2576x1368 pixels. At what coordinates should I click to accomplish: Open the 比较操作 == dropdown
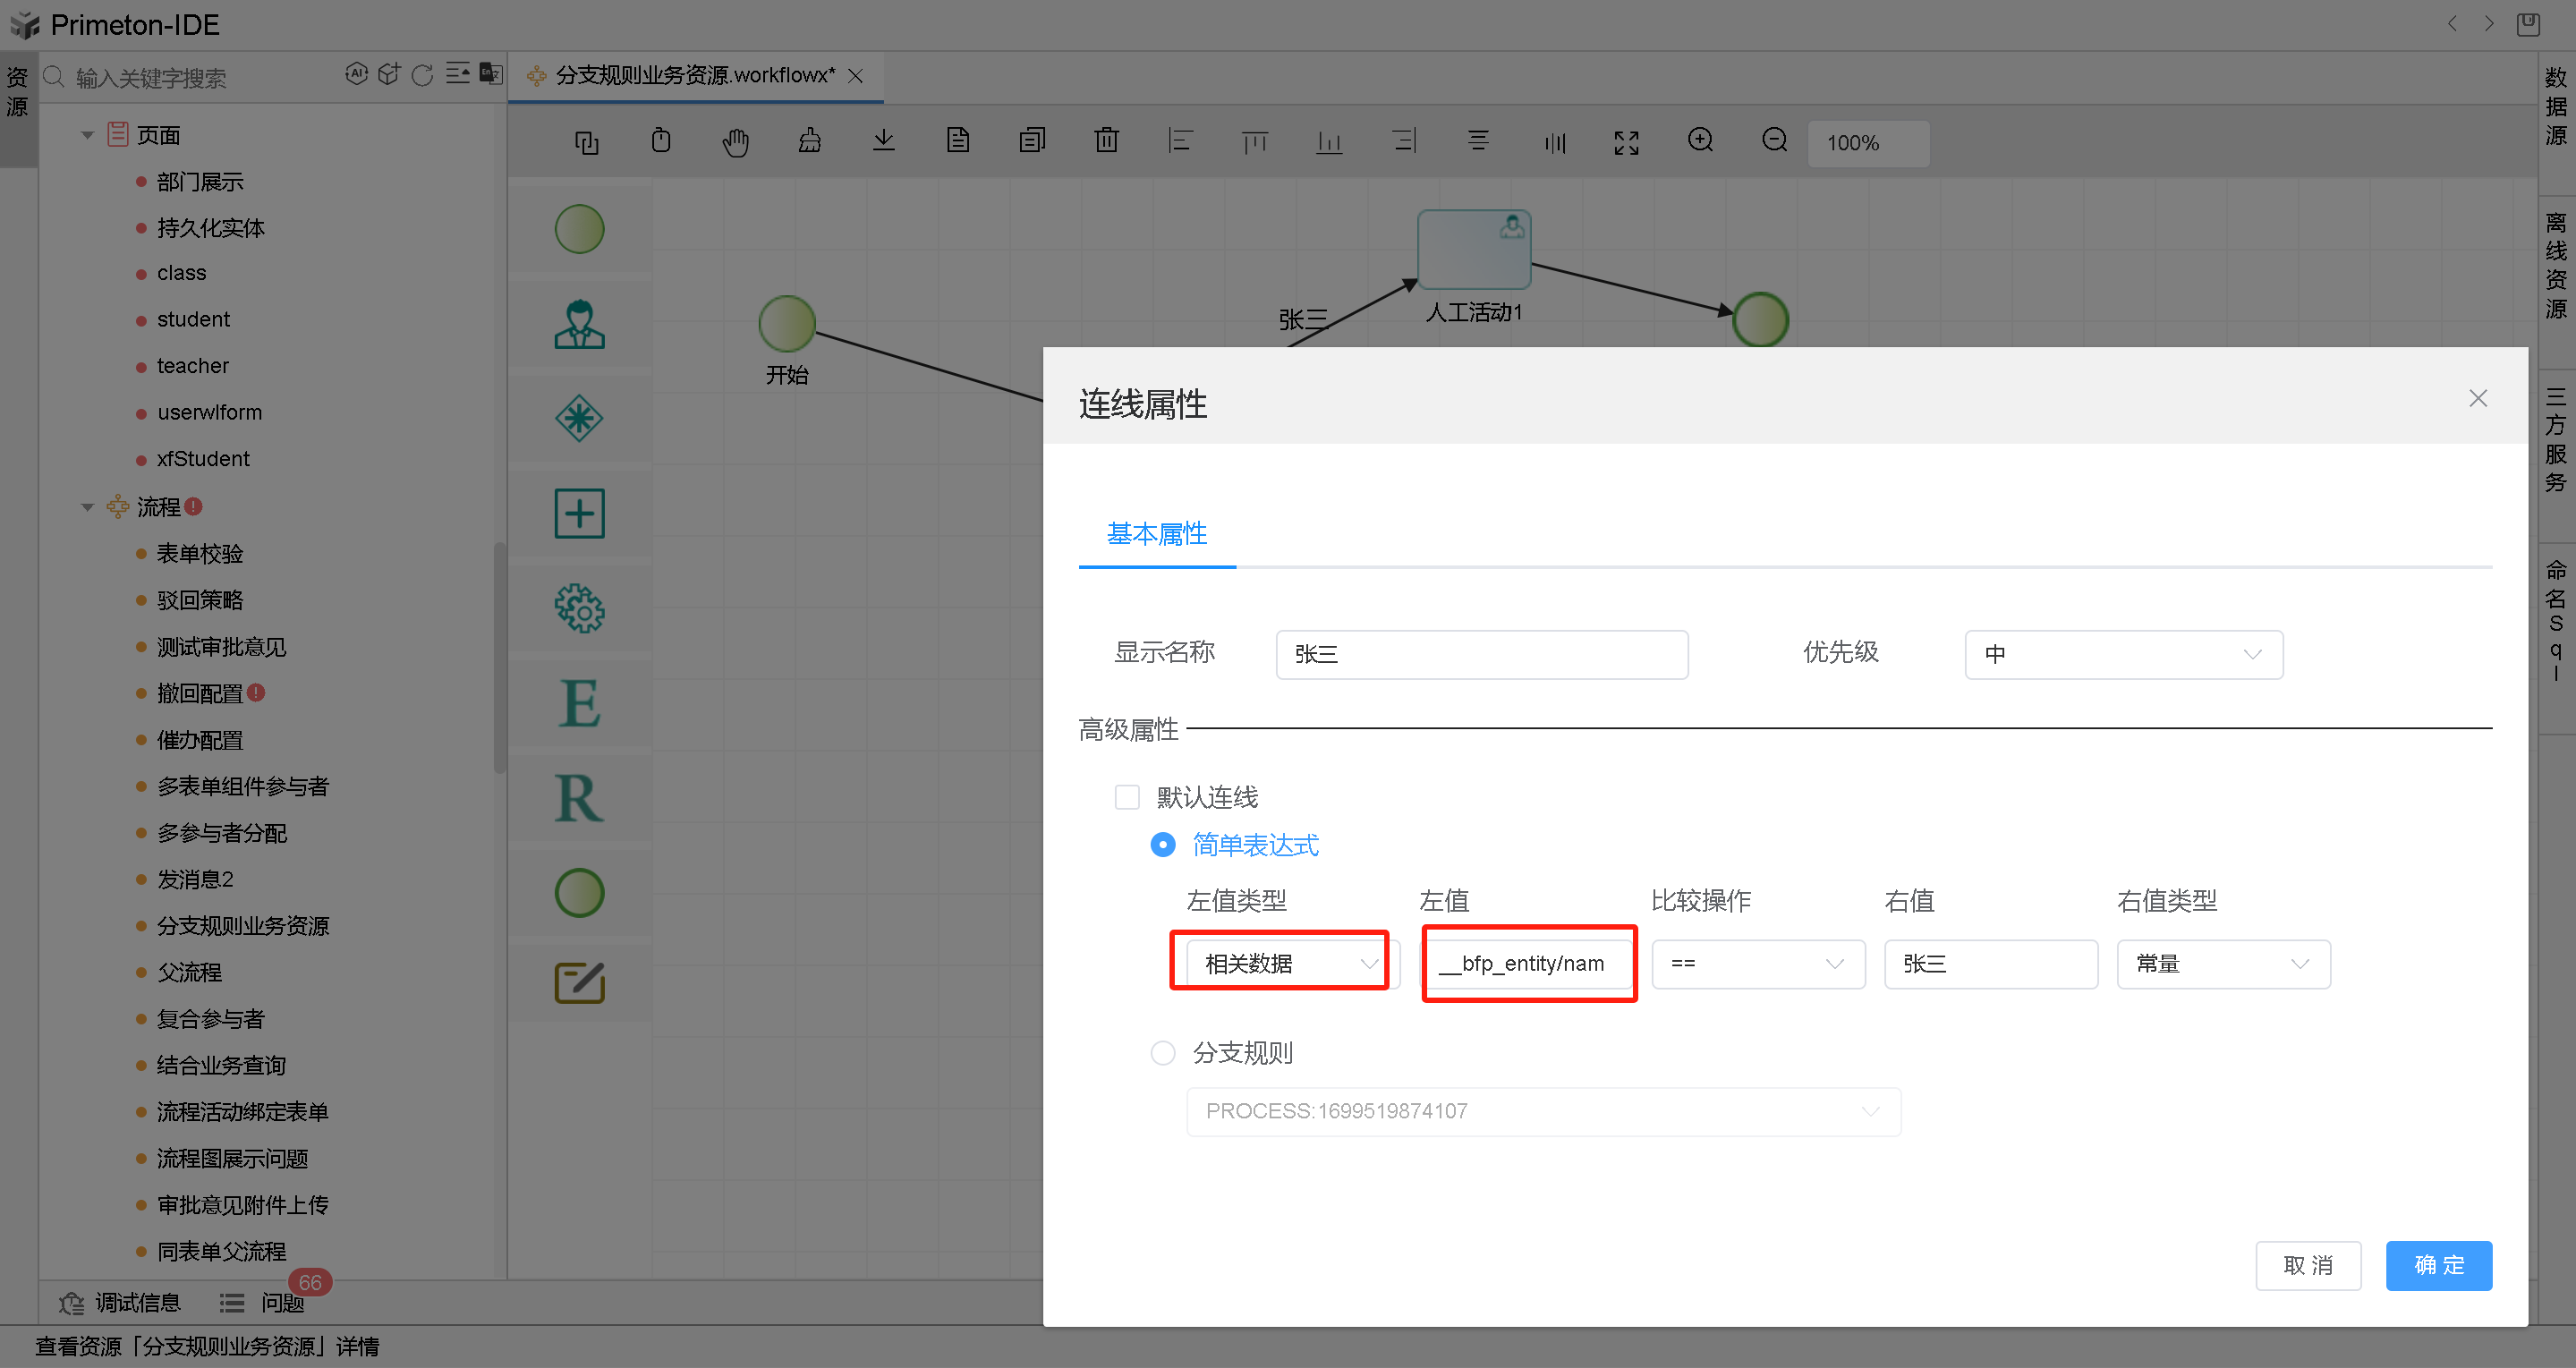(1757, 964)
